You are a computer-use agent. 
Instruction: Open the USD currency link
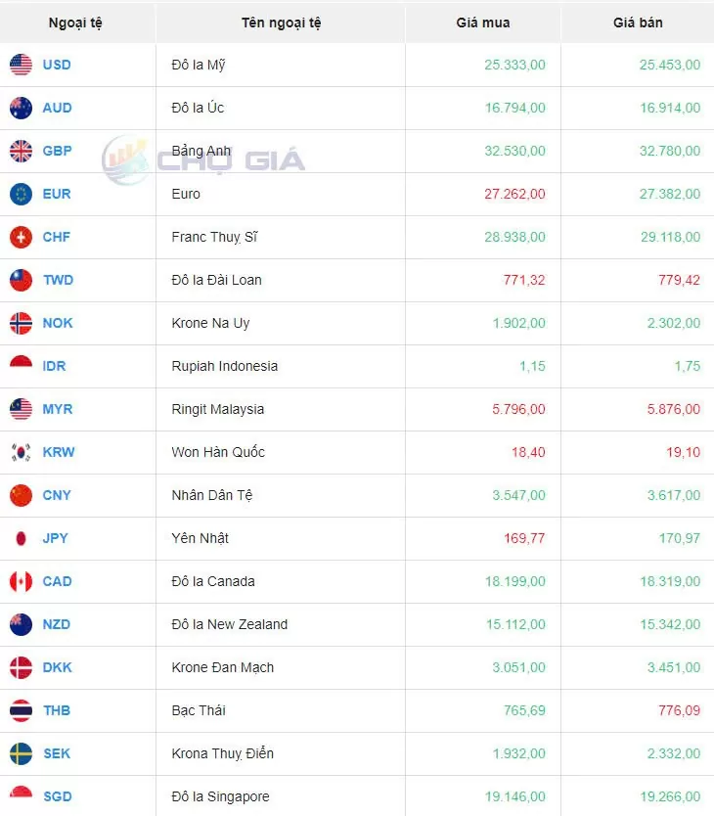pos(57,65)
